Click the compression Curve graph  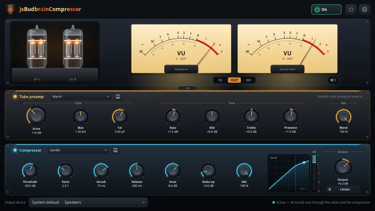click(x=289, y=173)
